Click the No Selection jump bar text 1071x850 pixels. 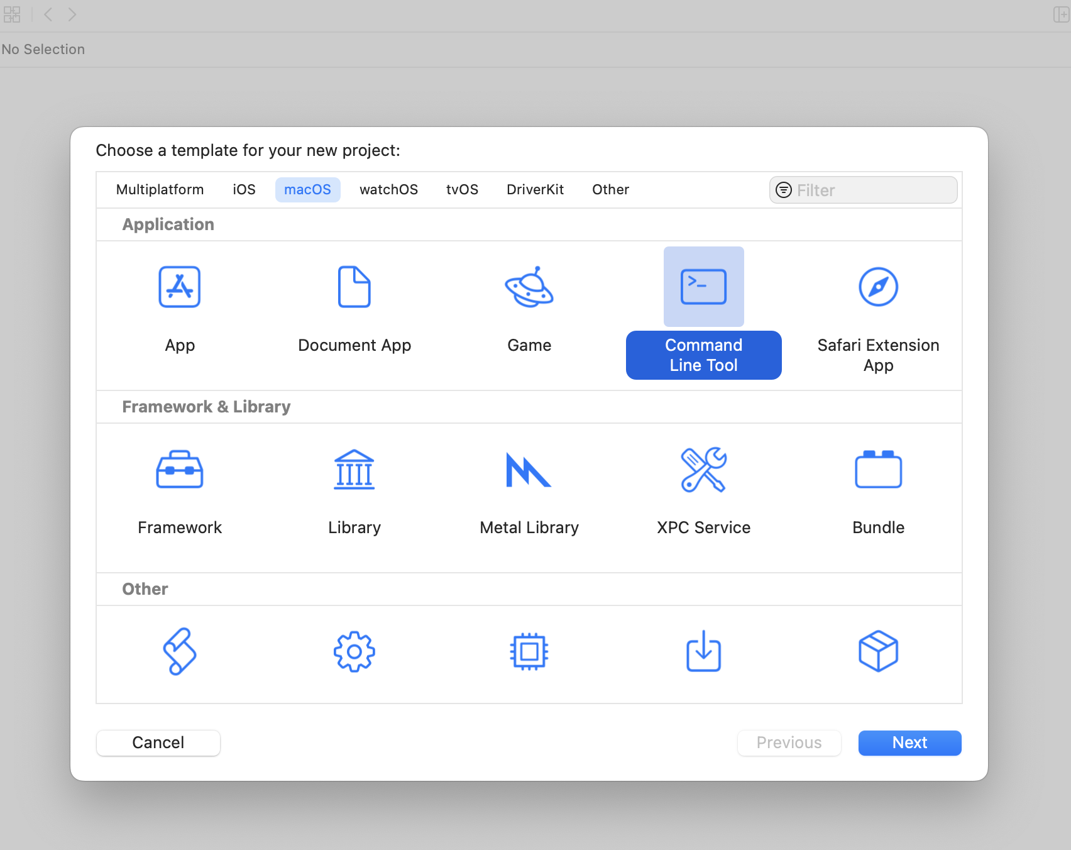click(x=43, y=49)
